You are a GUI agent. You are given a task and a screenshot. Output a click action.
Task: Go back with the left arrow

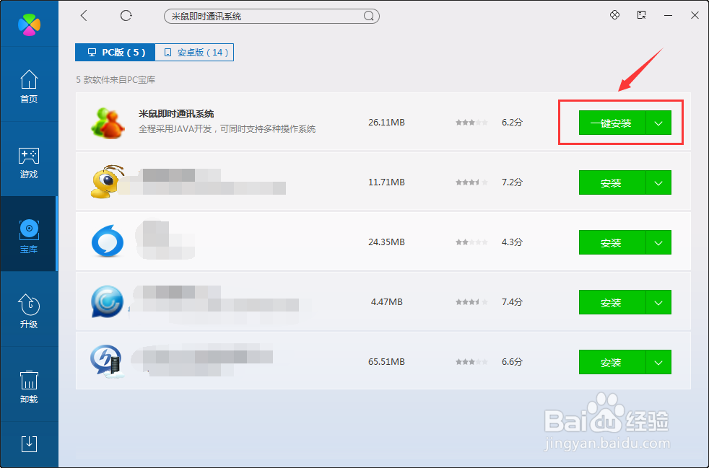pos(84,16)
